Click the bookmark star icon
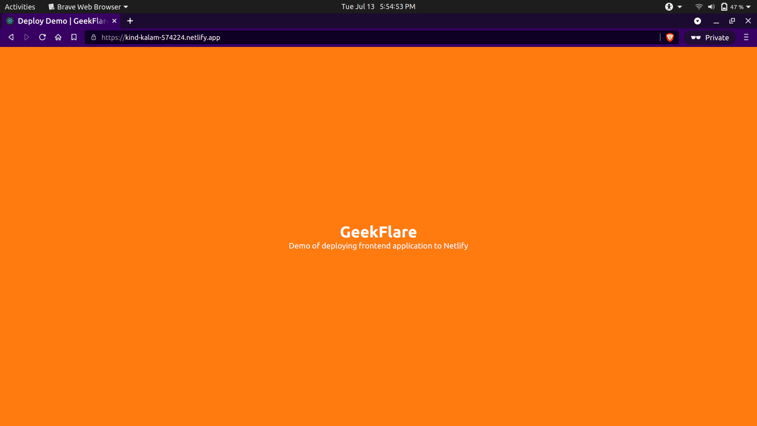The image size is (757, 426). 74,37
